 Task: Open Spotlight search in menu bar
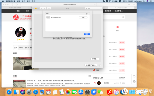(x=144, y=1)
